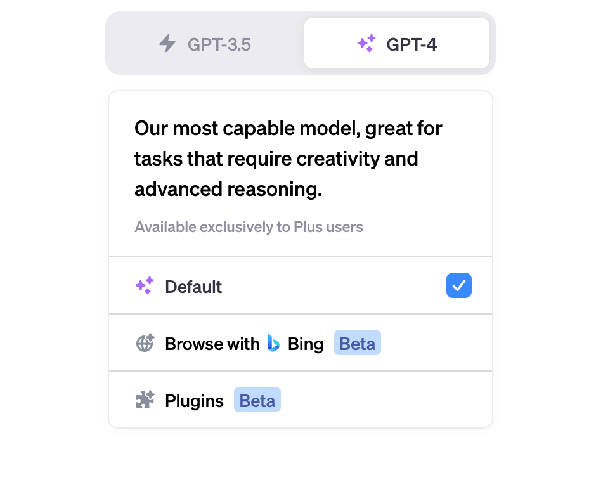Image resolution: width=596 pixels, height=487 pixels.
Task: Click the Default label text
Action: 193,287
